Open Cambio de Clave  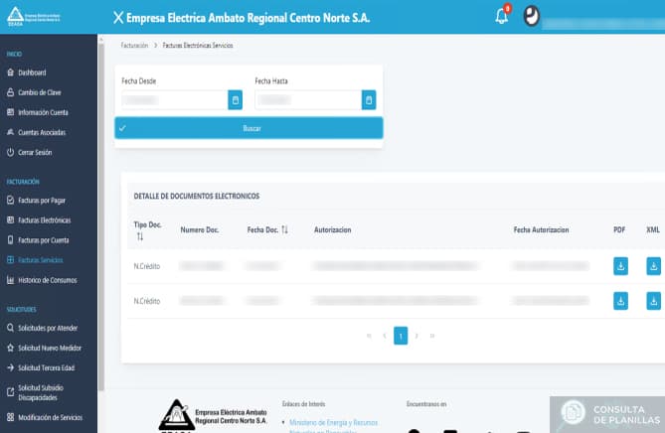34,92
